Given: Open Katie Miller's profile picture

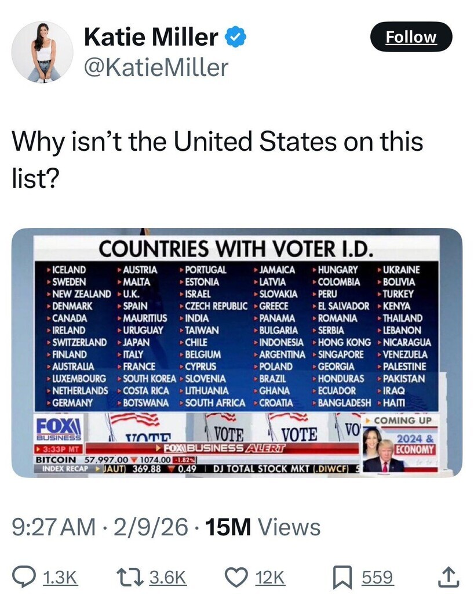Looking at the screenshot, I should click(42, 52).
